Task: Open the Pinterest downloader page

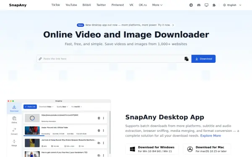Action: pyautogui.click(x=118, y=5)
